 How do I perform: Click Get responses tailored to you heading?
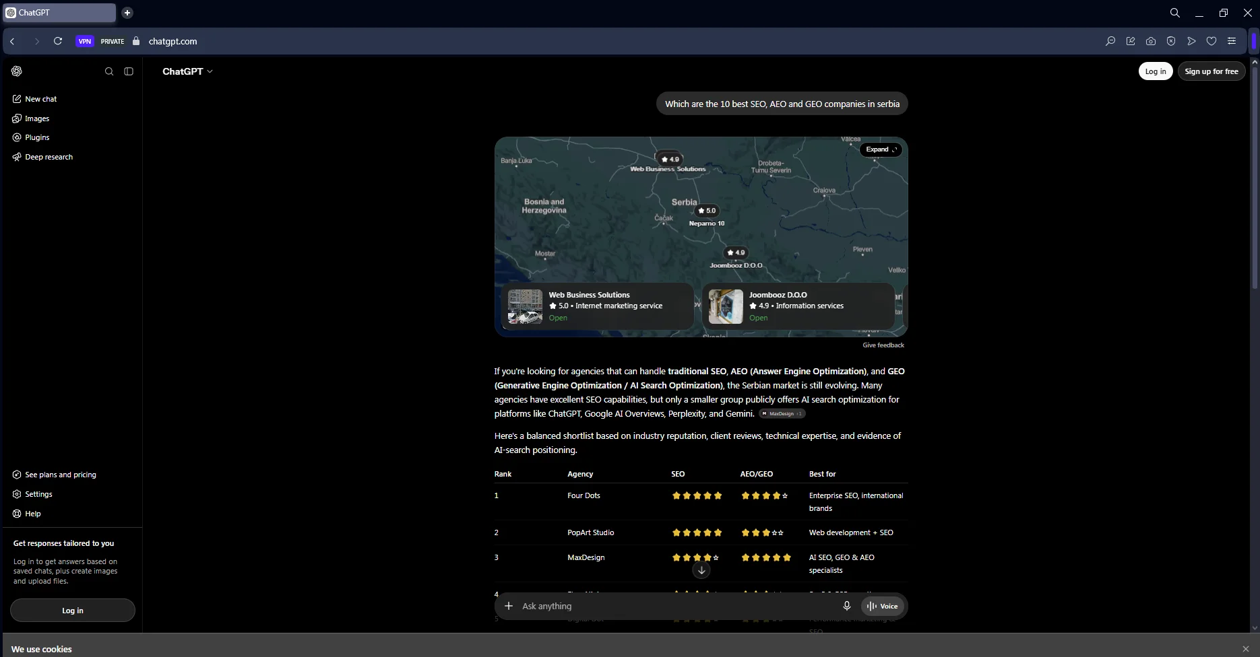(x=63, y=543)
